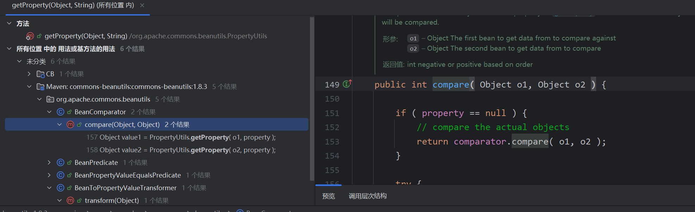Collapse the BeanToPropertyValueTransformer node
Screen dimensions: 695x212
pos(49,188)
